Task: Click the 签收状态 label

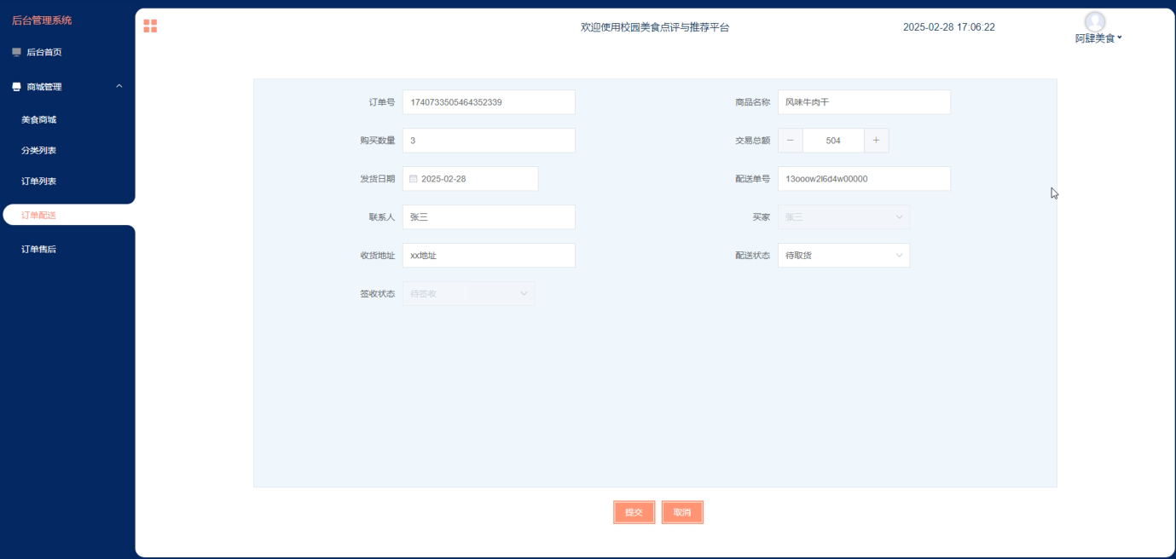Action: click(x=377, y=294)
